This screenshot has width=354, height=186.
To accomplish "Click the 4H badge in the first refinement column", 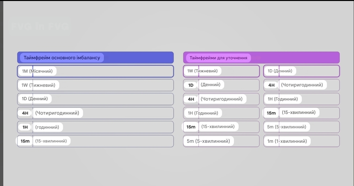I will [x=191, y=99].
